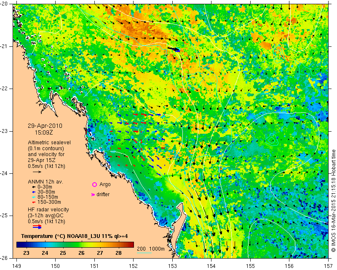This screenshot has height=270, width=337.
Task: Click the '200' isobath legend label
Action: click(141, 249)
